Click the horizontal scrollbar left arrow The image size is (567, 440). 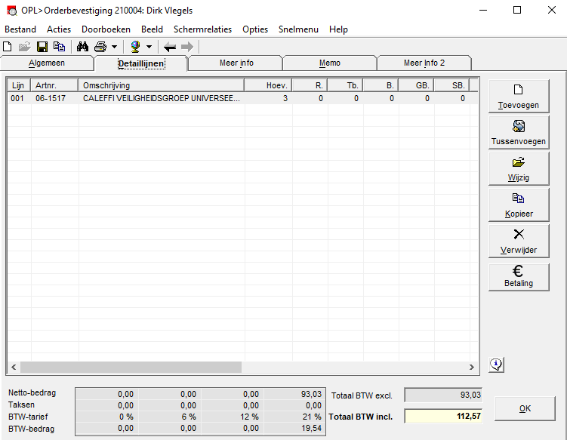[x=14, y=368]
